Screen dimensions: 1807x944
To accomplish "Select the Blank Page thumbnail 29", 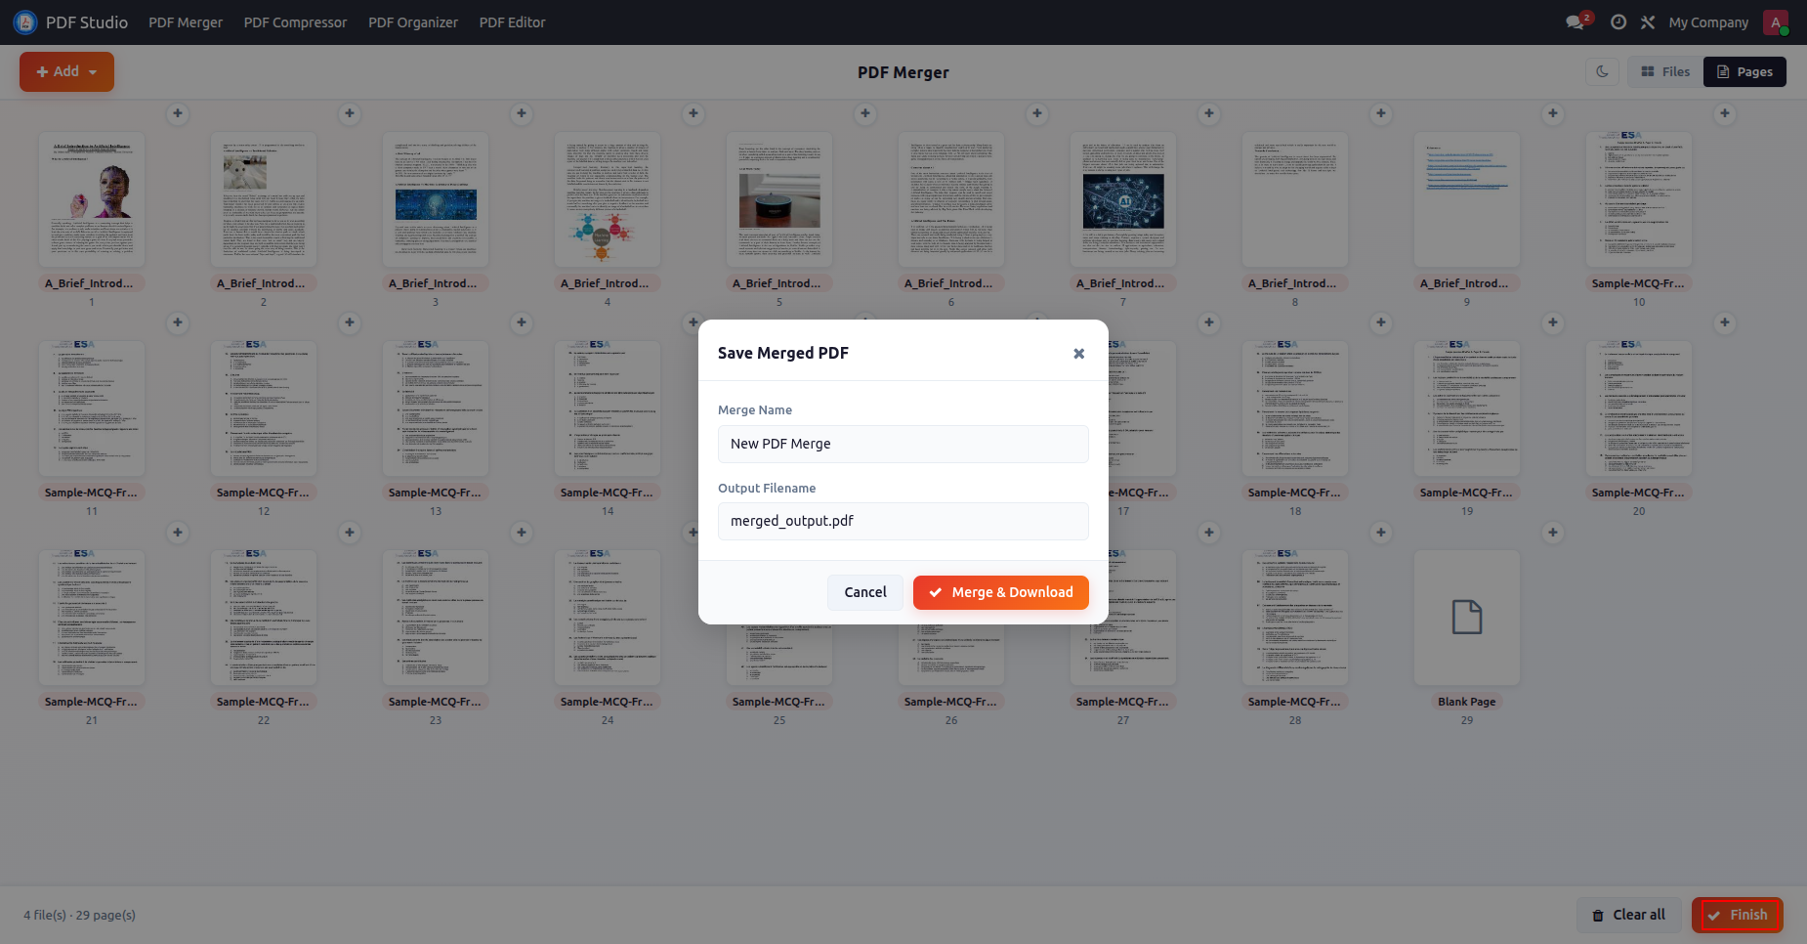I will click(x=1467, y=618).
